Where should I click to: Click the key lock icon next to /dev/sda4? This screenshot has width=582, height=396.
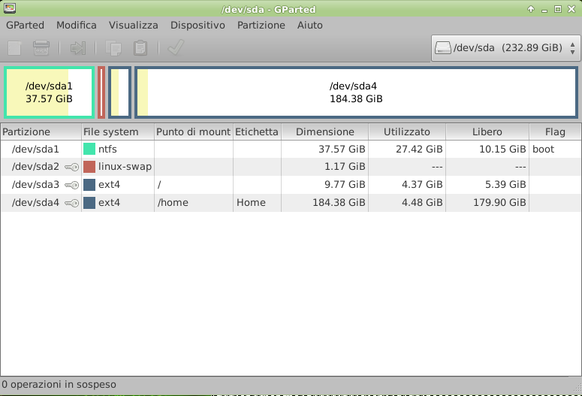coord(71,203)
